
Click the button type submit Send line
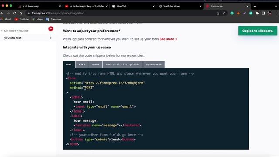(103, 140)
